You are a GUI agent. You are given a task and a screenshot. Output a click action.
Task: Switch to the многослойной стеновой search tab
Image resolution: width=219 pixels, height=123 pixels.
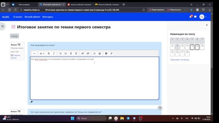coord(79,4)
